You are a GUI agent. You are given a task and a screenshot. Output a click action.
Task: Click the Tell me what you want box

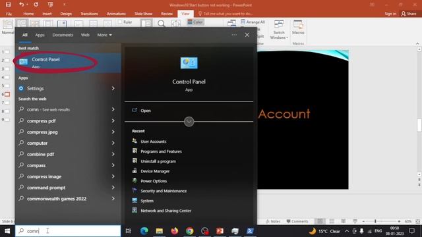(226, 14)
